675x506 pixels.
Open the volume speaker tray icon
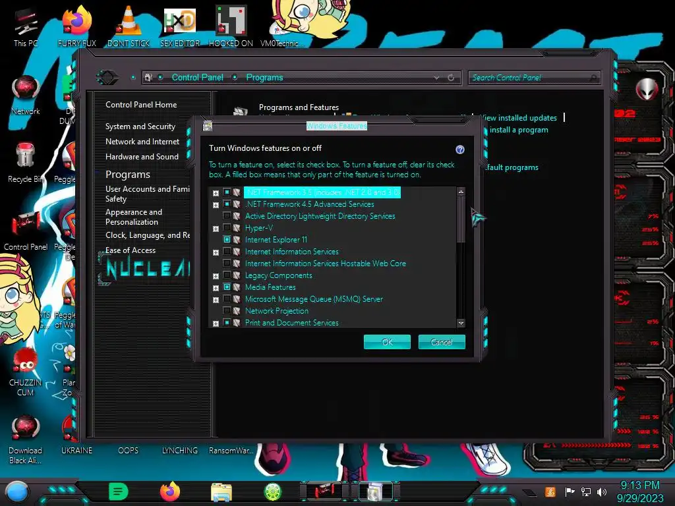pyautogui.click(x=602, y=492)
